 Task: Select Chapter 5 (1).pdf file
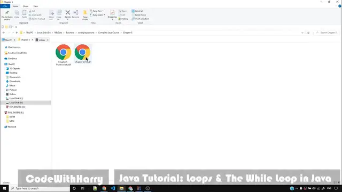coord(82,54)
